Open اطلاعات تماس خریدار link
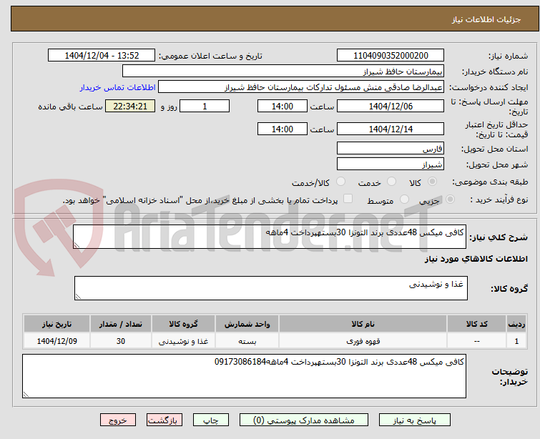This screenshot has width=540, height=439. pyautogui.click(x=117, y=87)
